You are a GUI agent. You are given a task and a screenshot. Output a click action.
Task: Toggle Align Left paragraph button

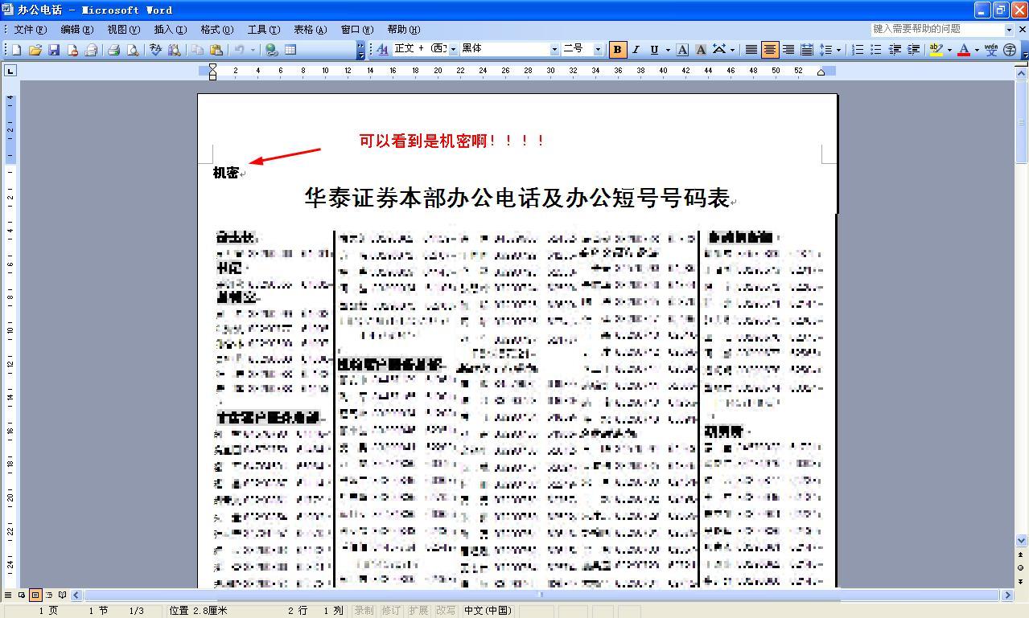point(751,50)
